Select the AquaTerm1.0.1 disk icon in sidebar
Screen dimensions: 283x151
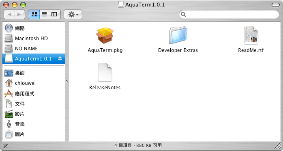[9, 58]
